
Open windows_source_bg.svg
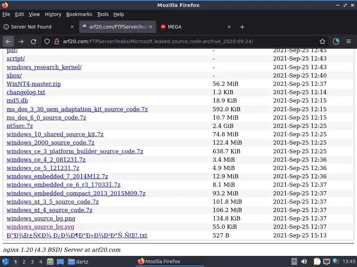point(40,227)
